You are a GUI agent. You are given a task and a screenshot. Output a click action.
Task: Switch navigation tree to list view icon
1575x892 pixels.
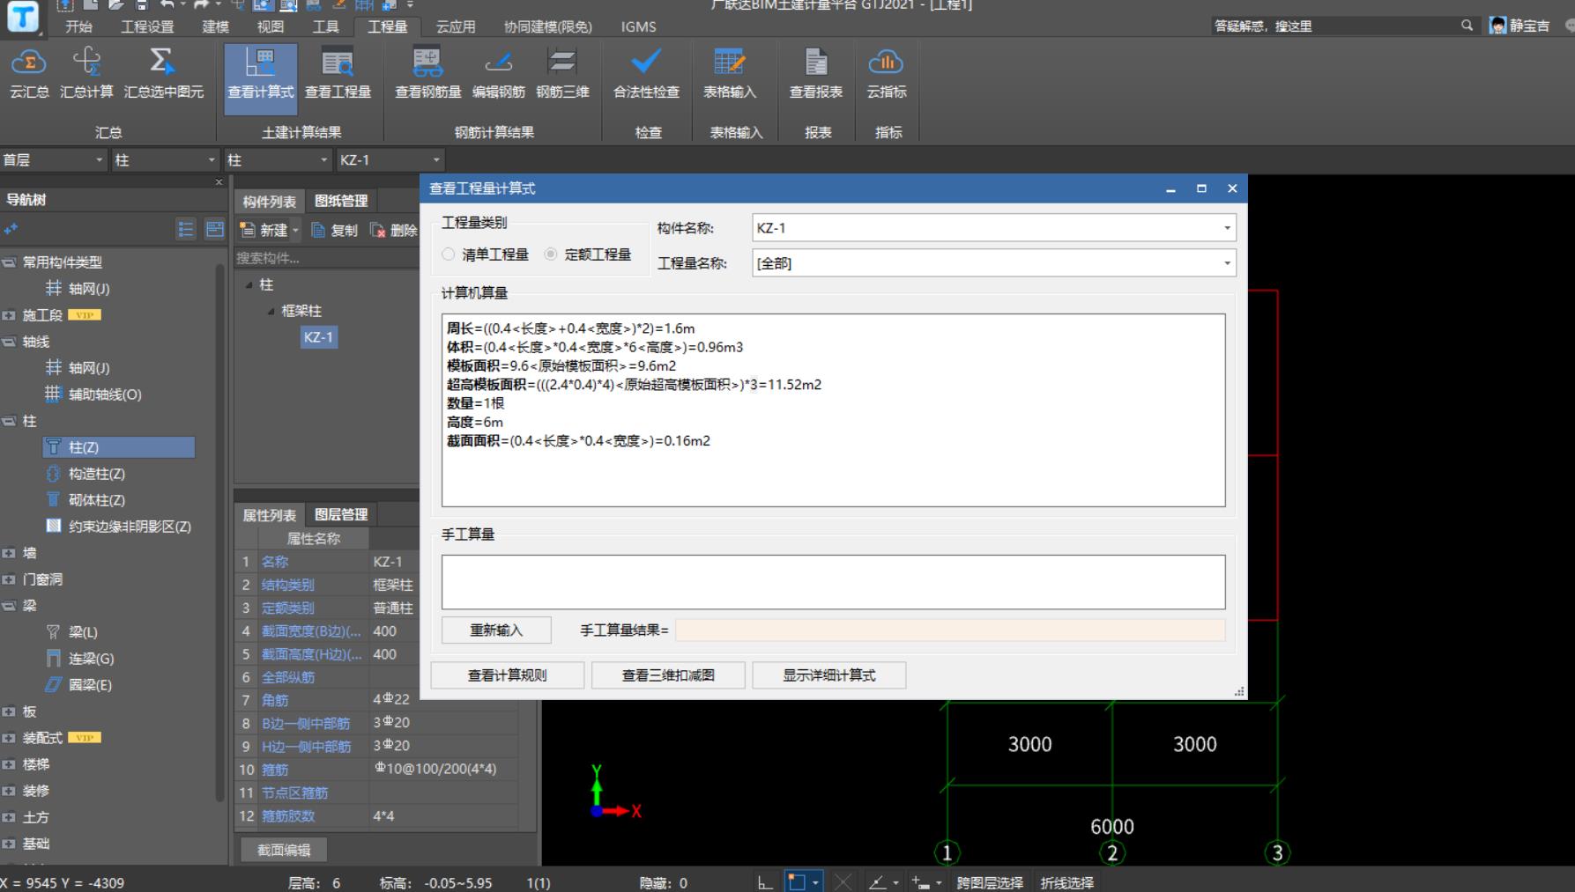pos(186,229)
